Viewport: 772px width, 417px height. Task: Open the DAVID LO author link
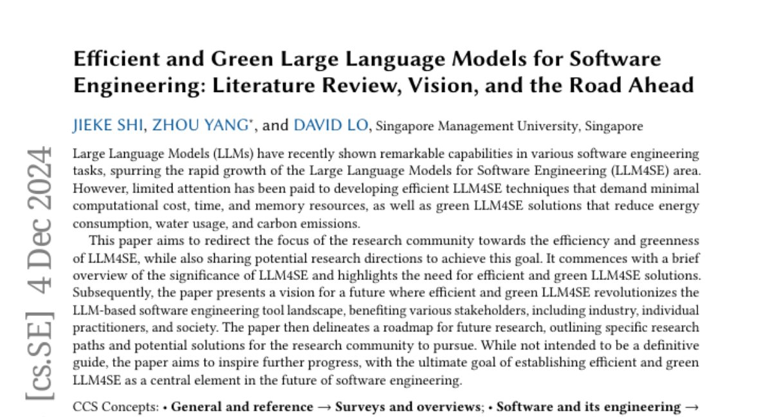pos(331,125)
